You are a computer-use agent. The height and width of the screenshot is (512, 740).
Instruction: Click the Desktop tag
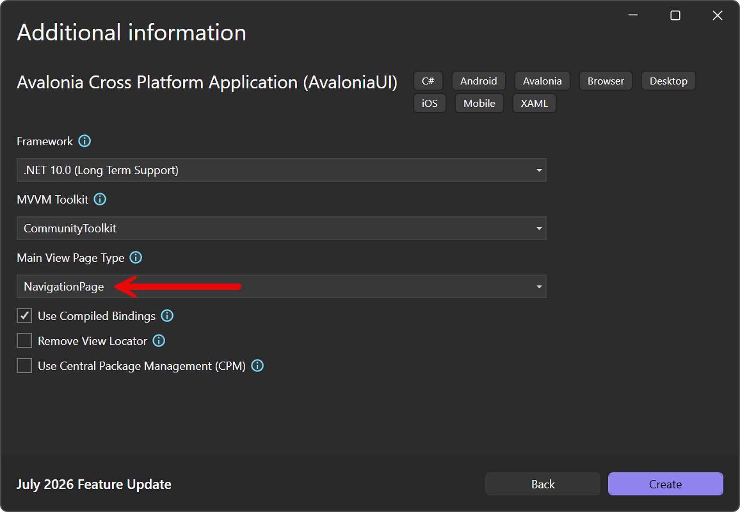[x=668, y=81]
